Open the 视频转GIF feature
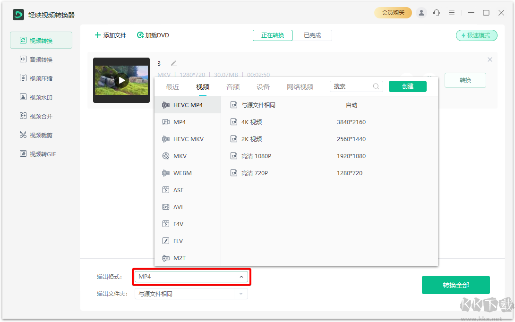 coord(41,153)
